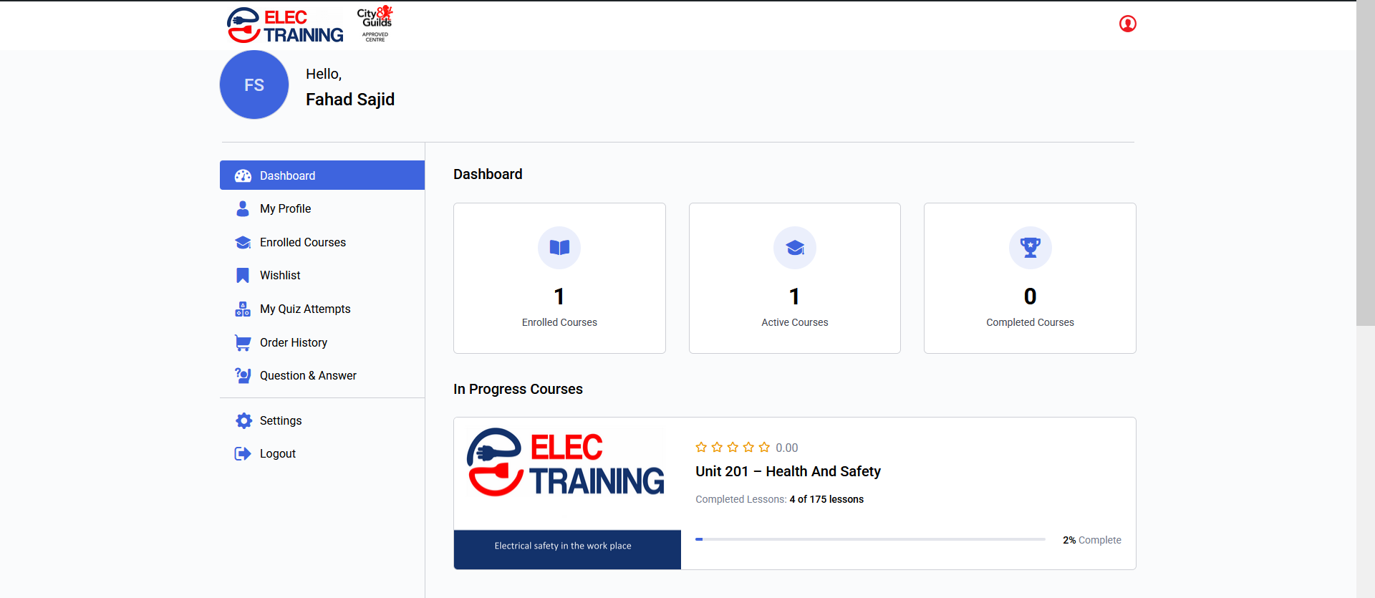Screen dimensions: 1375x598
Task: Open the Elec Training logo homepage
Action: click(285, 26)
